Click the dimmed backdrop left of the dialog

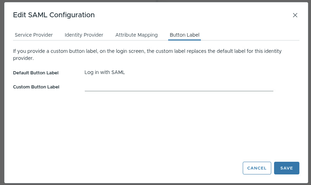tap(2, 92)
